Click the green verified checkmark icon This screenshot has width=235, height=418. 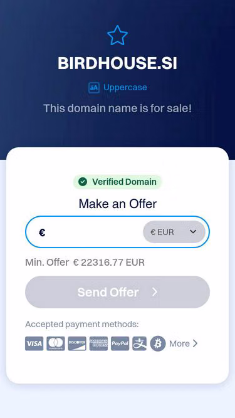tap(83, 182)
